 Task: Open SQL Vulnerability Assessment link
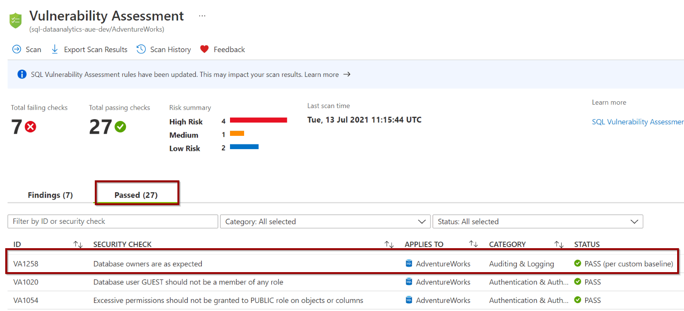637,122
